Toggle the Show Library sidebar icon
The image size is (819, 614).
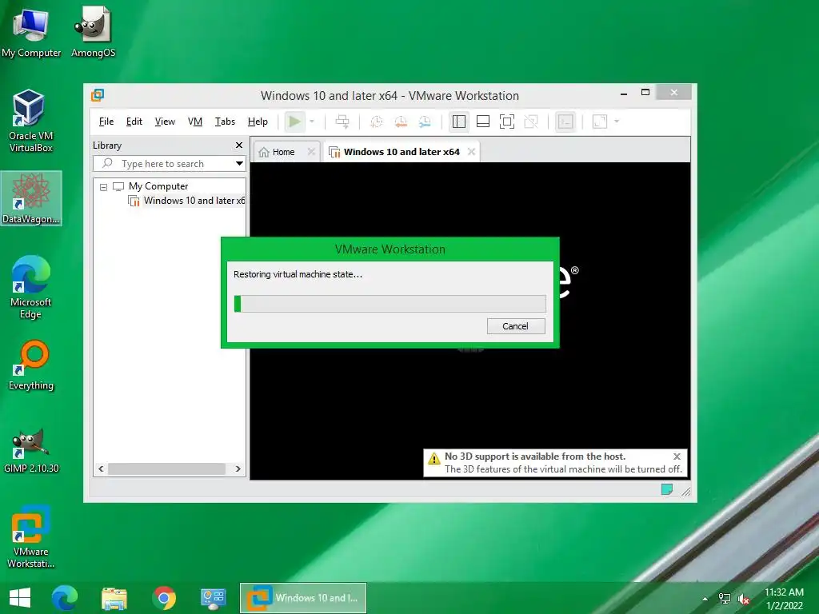tap(458, 122)
